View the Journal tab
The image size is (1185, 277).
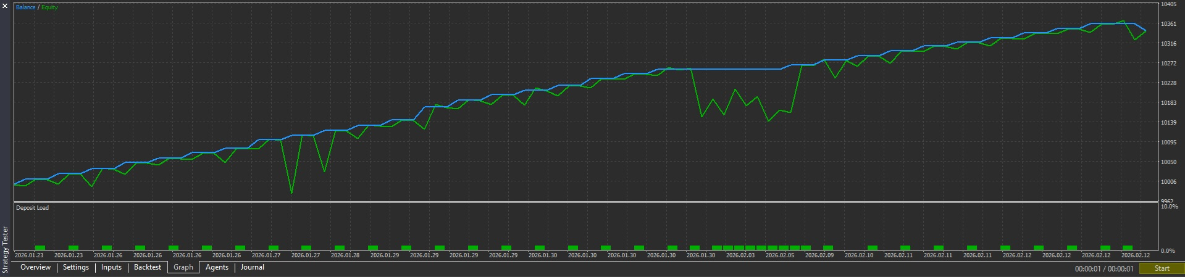click(253, 268)
